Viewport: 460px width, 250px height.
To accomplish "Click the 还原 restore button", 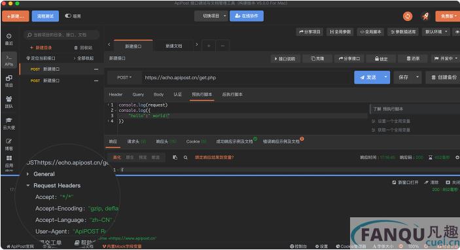I will 413,59.
